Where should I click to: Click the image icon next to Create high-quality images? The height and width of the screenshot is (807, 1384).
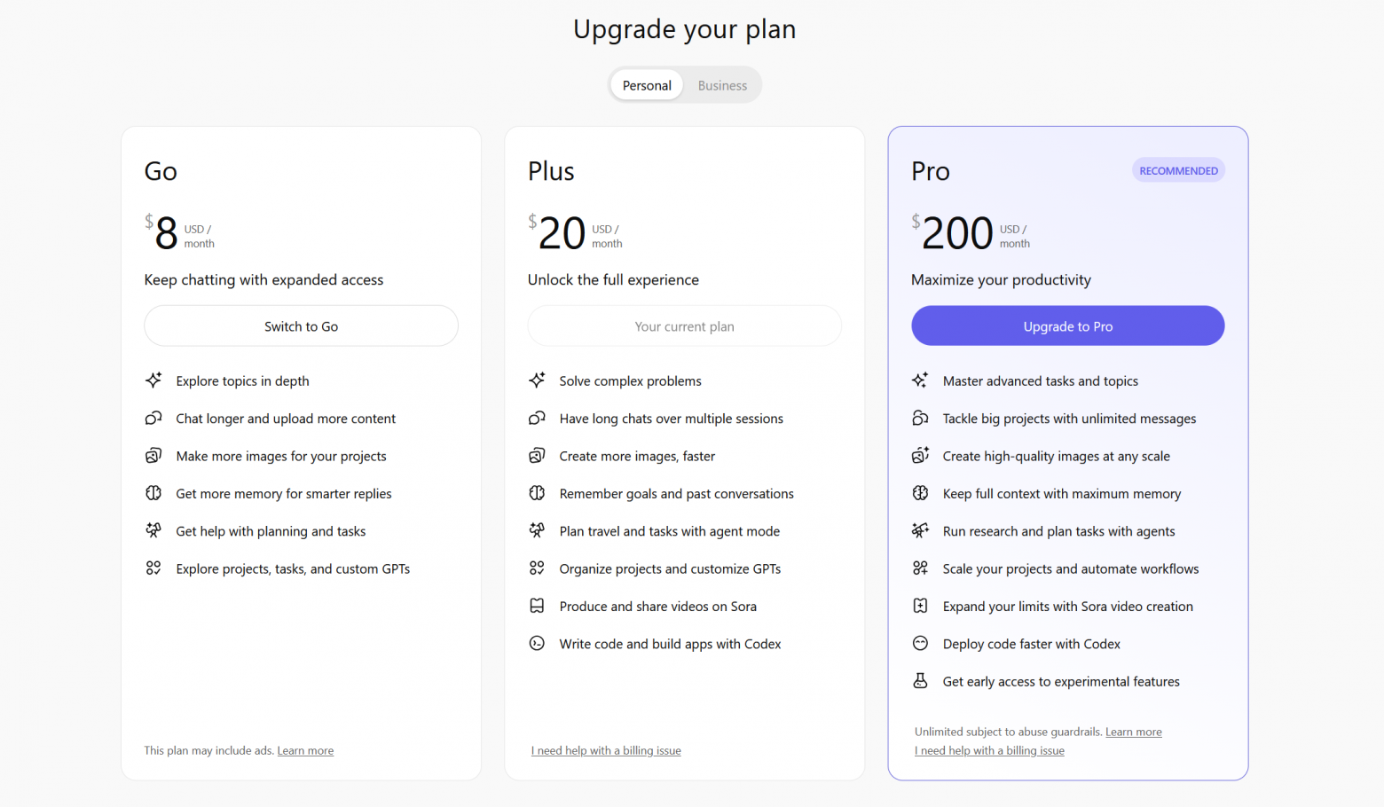[920, 456]
